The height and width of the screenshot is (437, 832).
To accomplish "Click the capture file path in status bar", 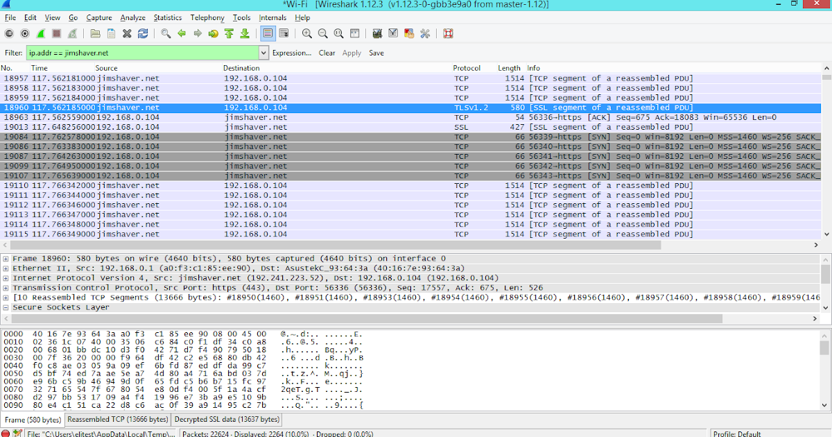I will tap(102, 434).
